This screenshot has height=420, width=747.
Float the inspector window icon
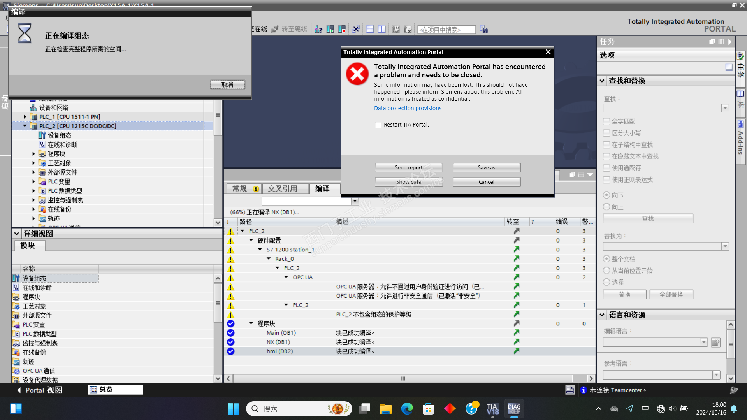pyautogui.click(x=572, y=175)
